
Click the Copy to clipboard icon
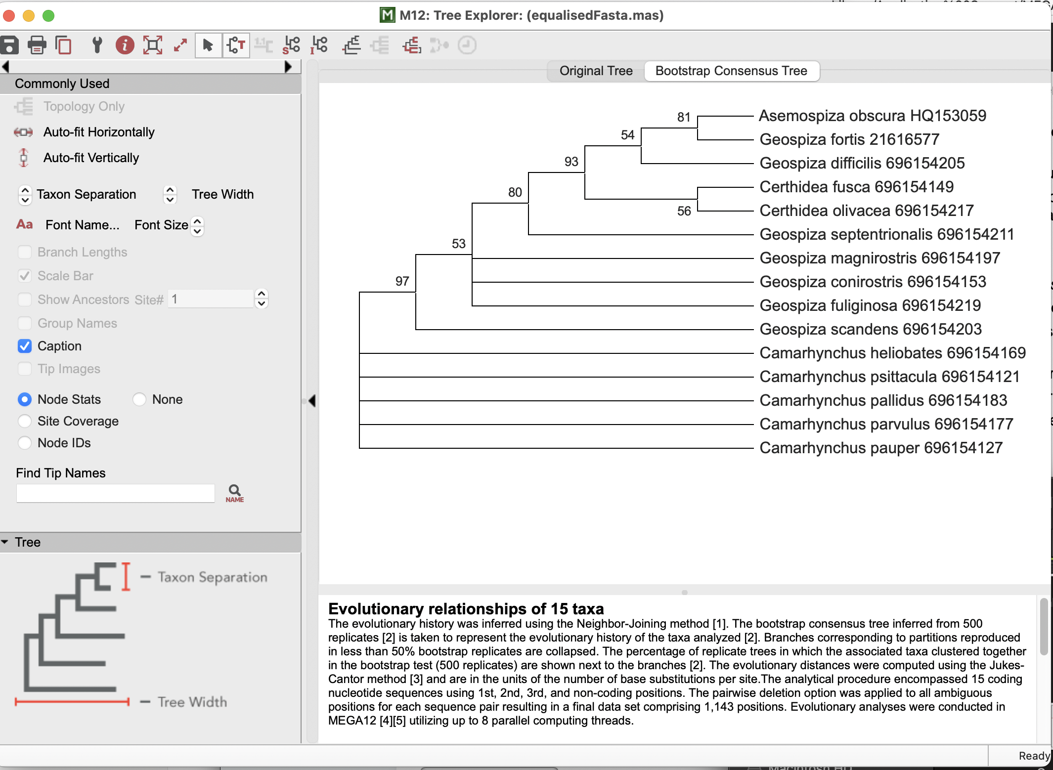(x=63, y=45)
